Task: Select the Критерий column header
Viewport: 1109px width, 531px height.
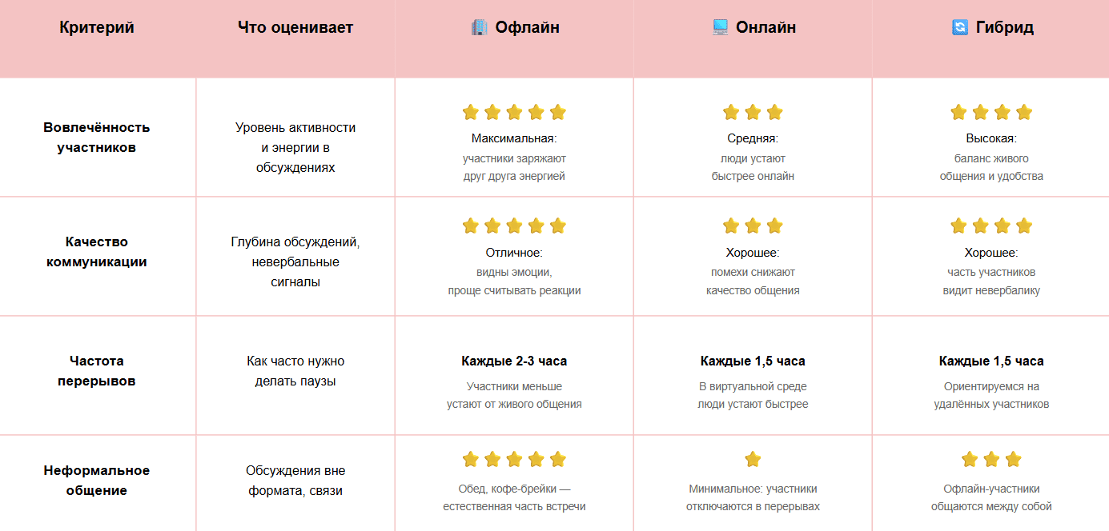Action: (x=97, y=28)
